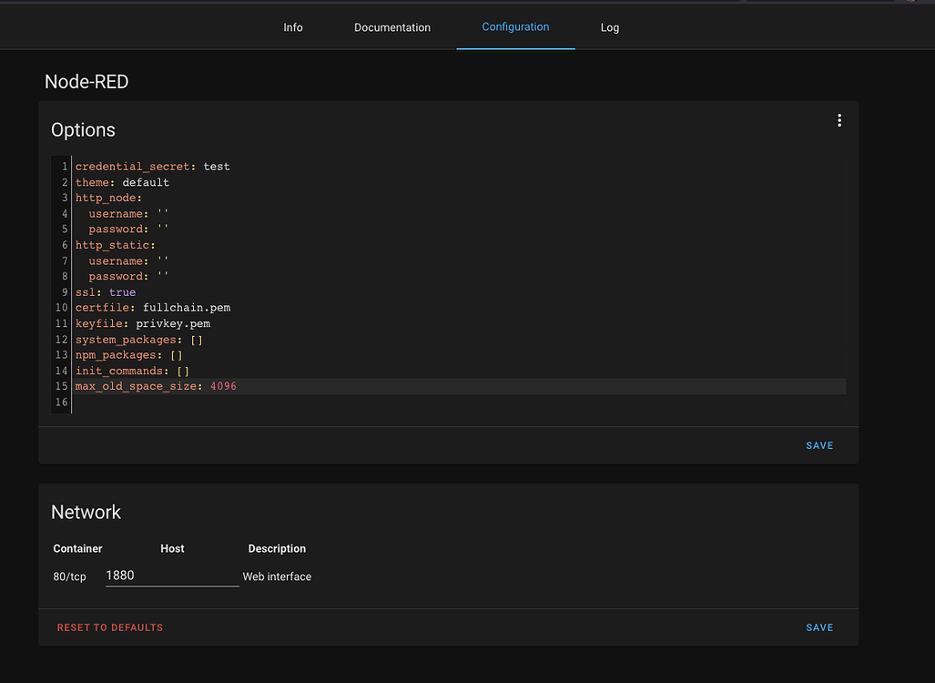Click the max_old_space_size 4096 value
The width and height of the screenshot is (935, 683).
click(225, 386)
